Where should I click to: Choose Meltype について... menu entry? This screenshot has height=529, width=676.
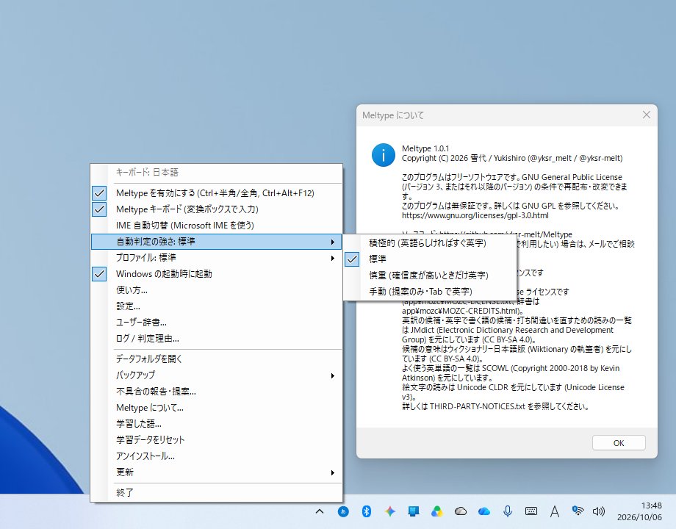pos(216,408)
